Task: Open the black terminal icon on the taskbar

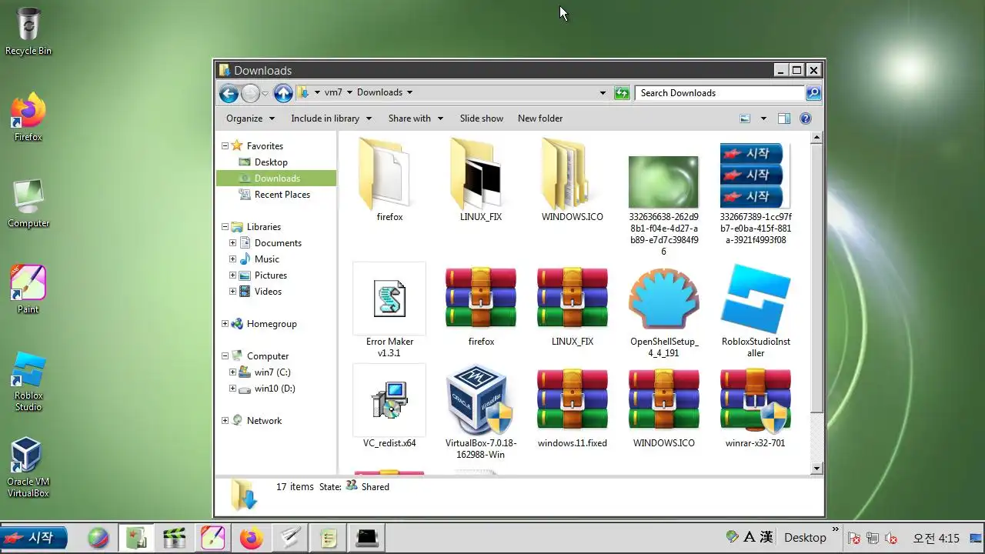Action: 366,538
